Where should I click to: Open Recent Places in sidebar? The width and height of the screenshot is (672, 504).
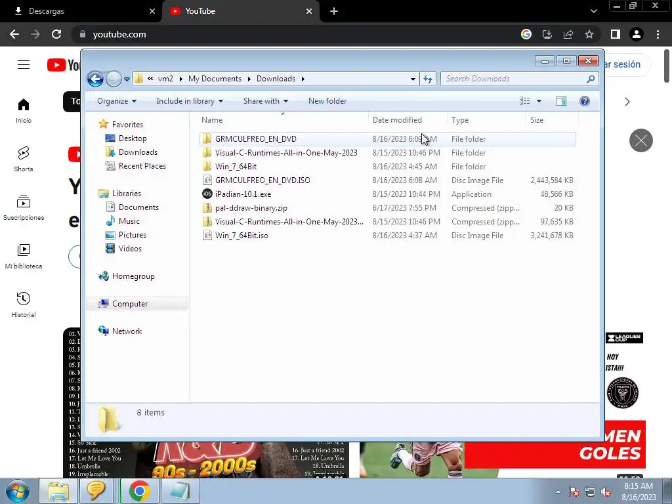pos(142,166)
